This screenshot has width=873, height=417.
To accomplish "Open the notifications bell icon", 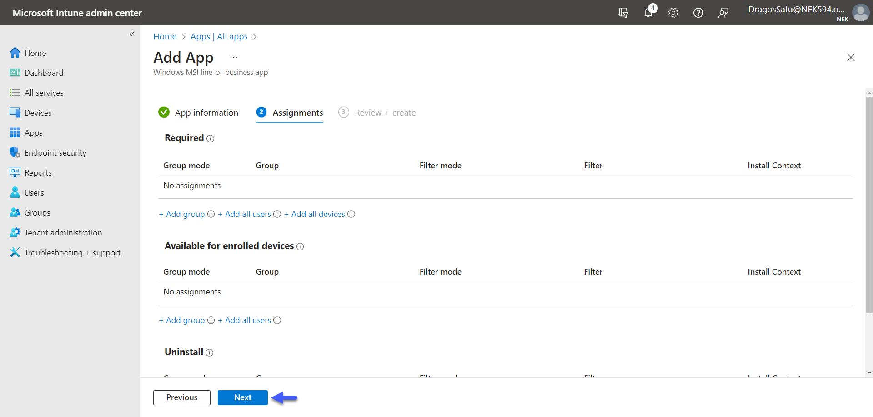I will click(649, 13).
